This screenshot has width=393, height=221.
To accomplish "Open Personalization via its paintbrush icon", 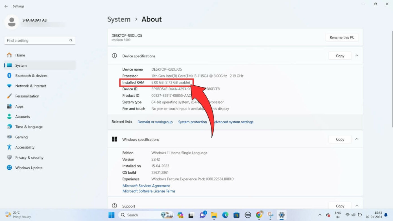I will tap(9, 96).
